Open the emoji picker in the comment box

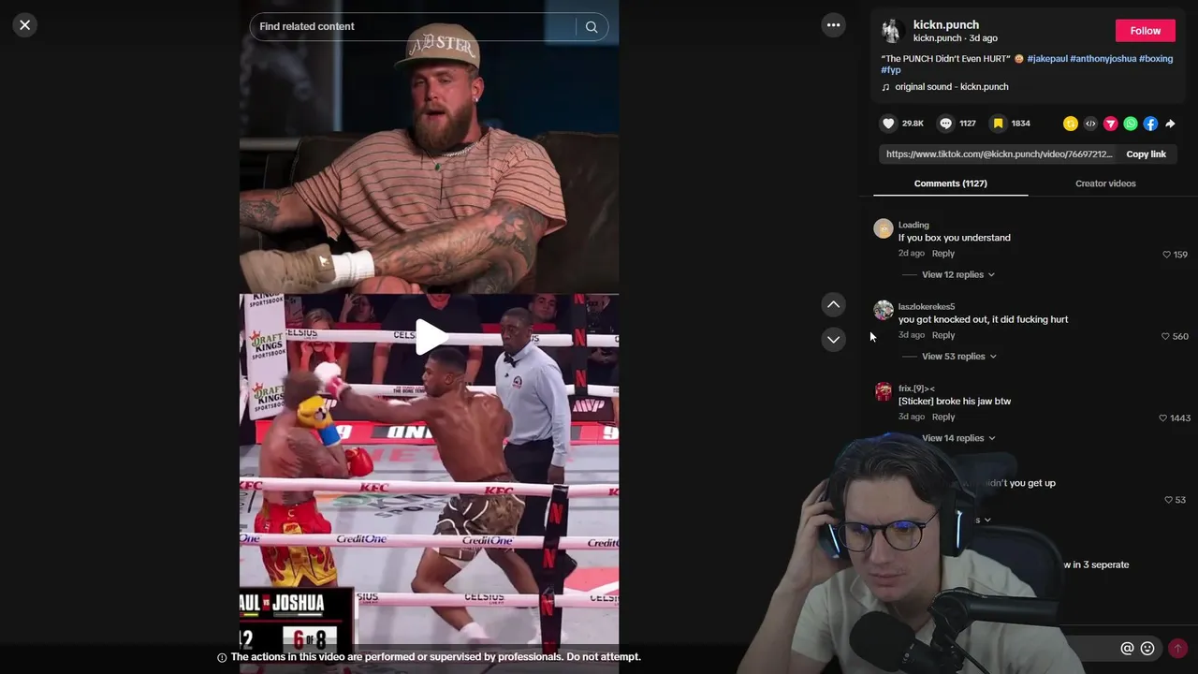tap(1147, 648)
